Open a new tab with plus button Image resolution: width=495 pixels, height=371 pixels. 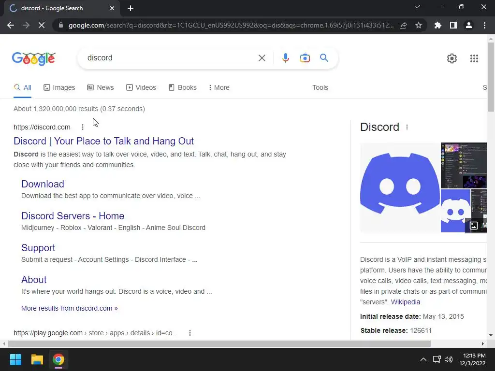point(131,8)
